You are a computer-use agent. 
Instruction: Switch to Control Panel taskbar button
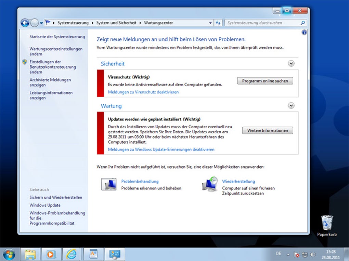tap(115, 254)
